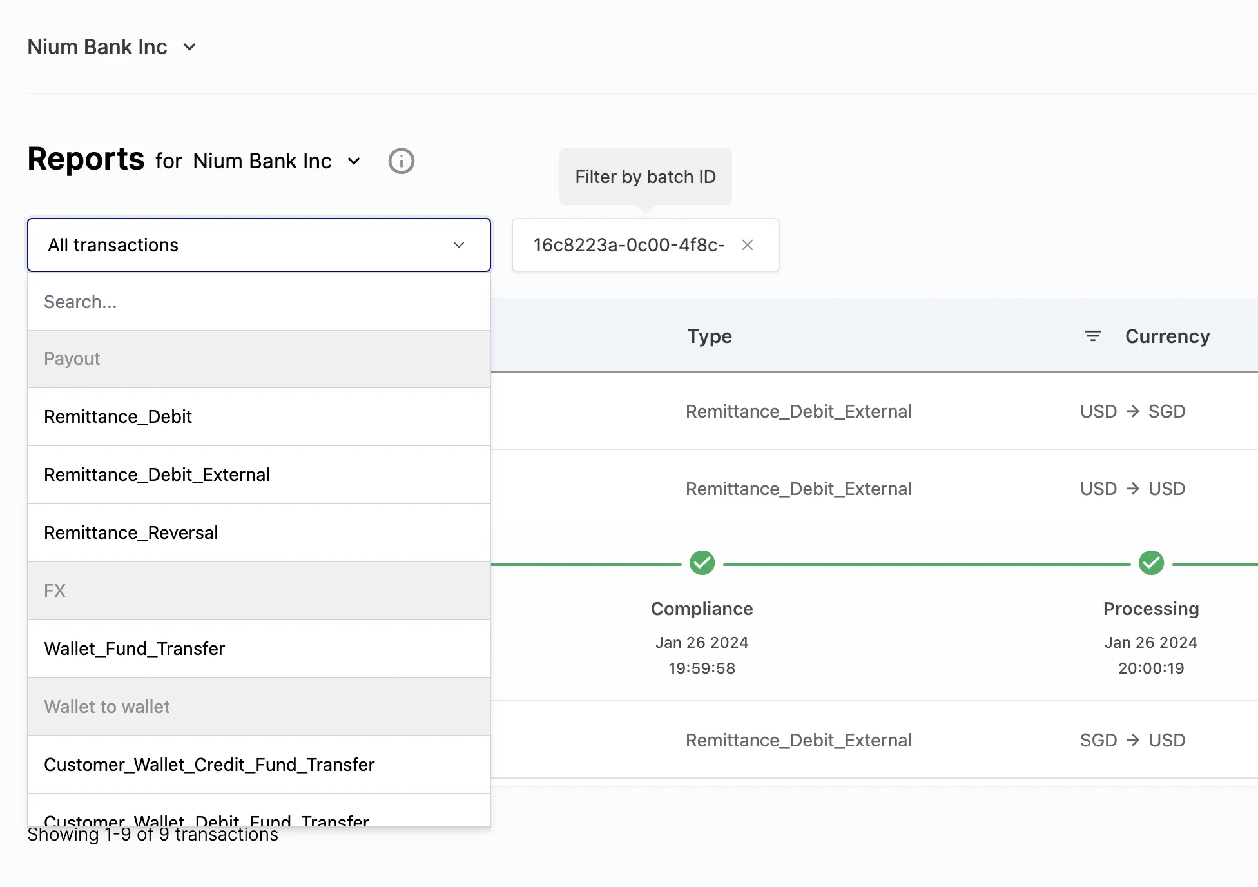Open the USD to USD transaction row
Screen dimensions: 1258x887
click(874, 489)
